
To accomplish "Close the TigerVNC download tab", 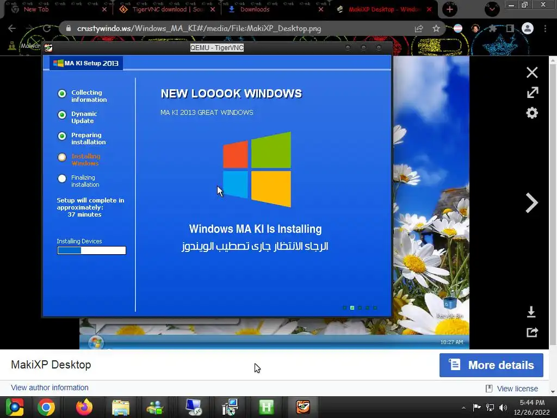I will (x=213, y=10).
